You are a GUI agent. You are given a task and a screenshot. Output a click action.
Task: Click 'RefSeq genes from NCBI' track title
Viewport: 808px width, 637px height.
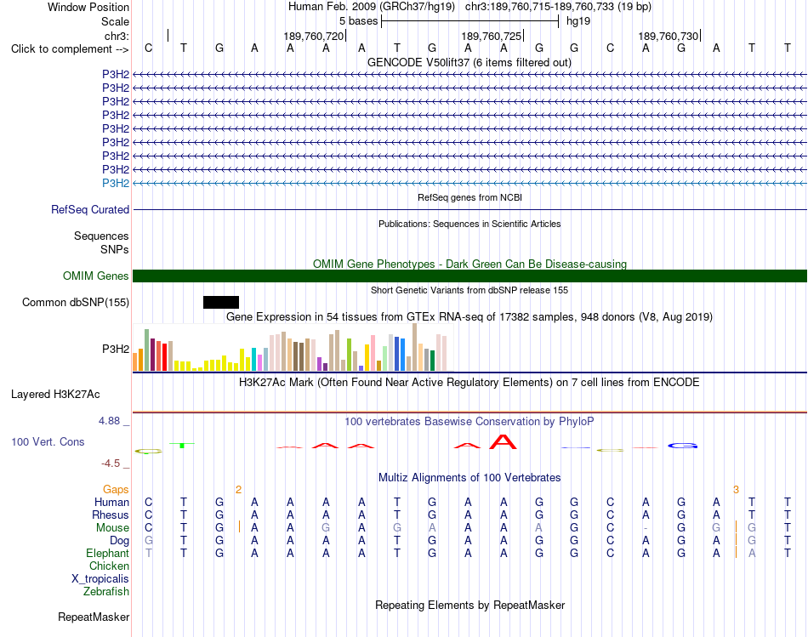point(469,197)
